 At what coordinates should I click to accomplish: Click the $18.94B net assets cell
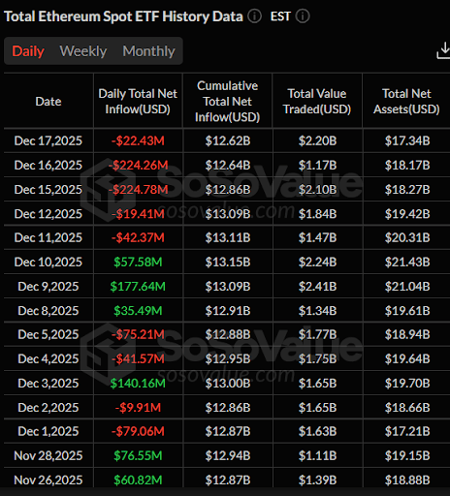[407, 334]
